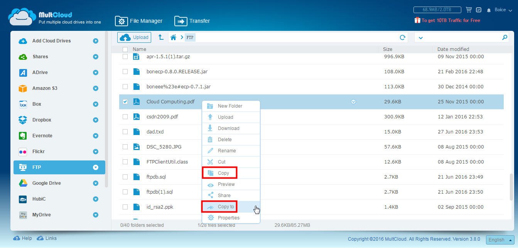This screenshot has width=518, height=248.
Task: Select Copy to in the context menu
Action: [x=231, y=207]
